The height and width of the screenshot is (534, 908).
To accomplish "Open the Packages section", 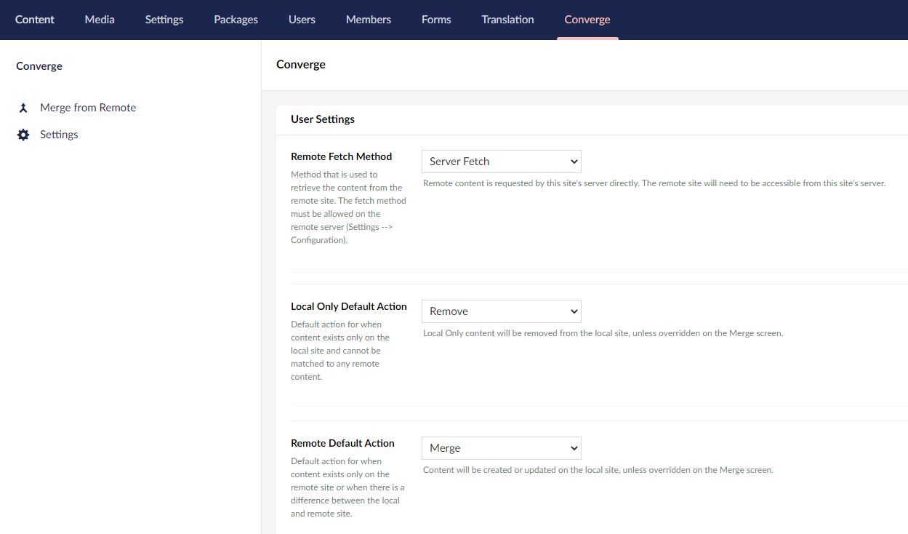I will (x=236, y=20).
